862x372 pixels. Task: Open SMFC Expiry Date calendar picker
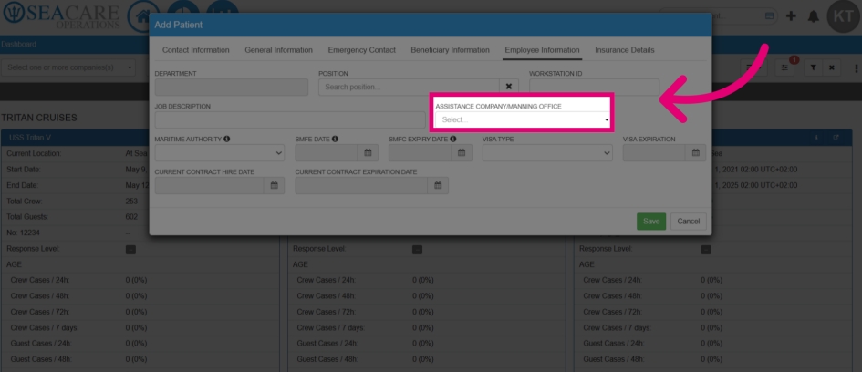pyautogui.click(x=462, y=153)
